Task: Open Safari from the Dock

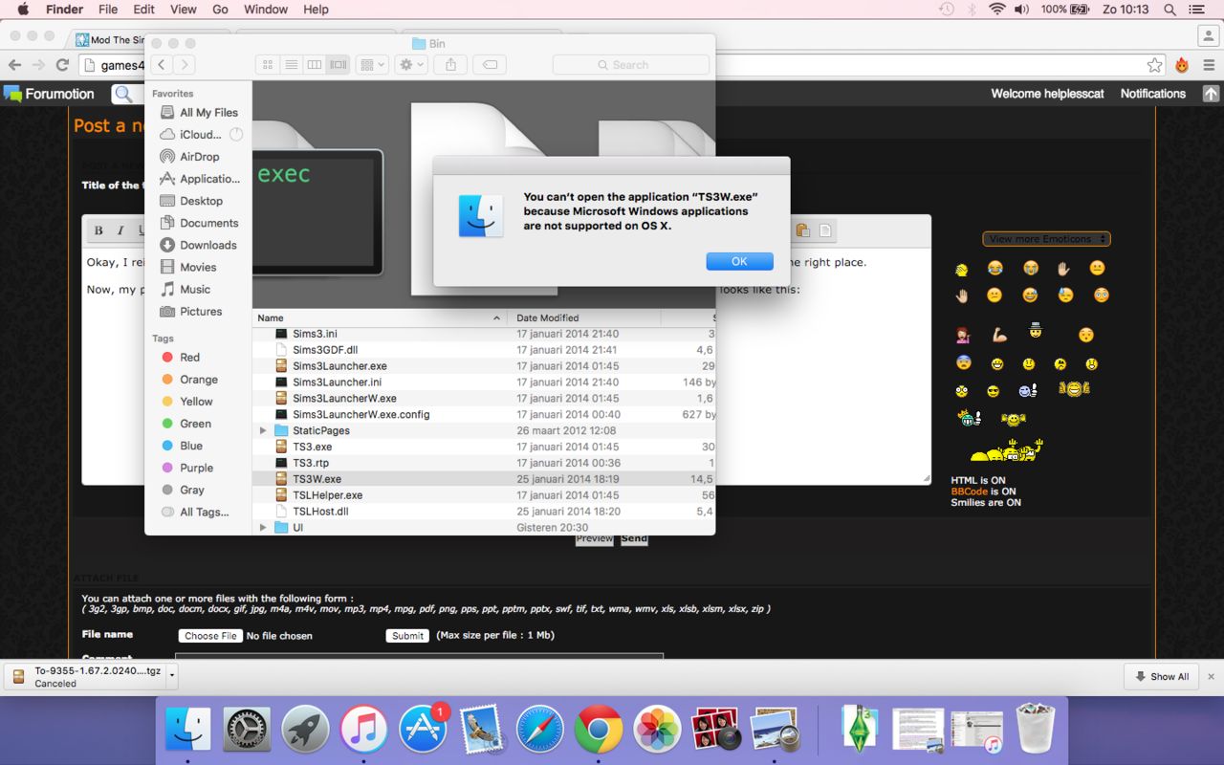Action: click(540, 730)
